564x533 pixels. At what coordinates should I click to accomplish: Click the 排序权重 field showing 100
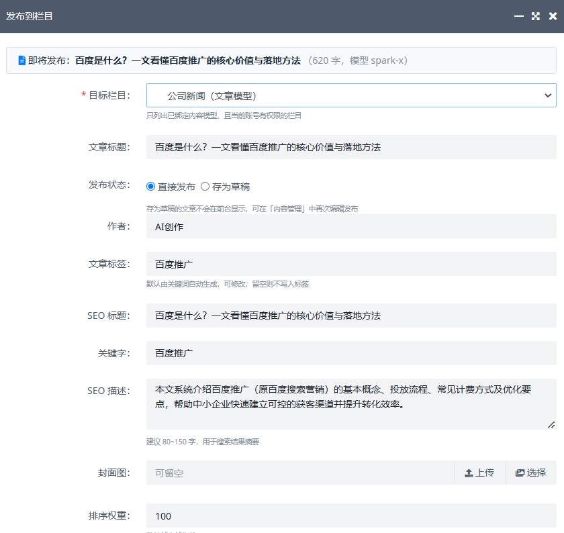tap(351, 516)
